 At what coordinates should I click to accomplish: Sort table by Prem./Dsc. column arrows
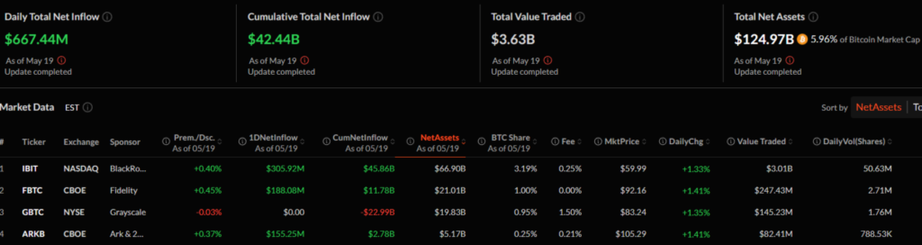click(220, 142)
